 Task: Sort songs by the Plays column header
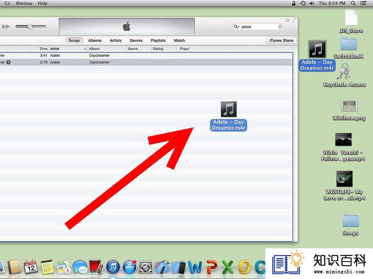pyautogui.click(x=183, y=49)
